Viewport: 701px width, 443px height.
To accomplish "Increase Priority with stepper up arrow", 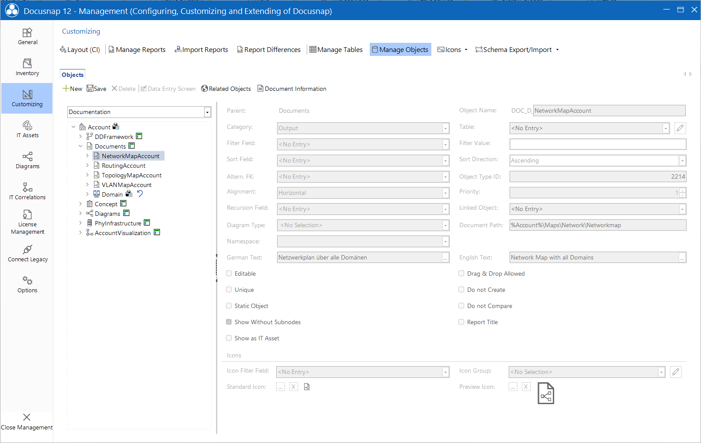I will click(x=683, y=190).
